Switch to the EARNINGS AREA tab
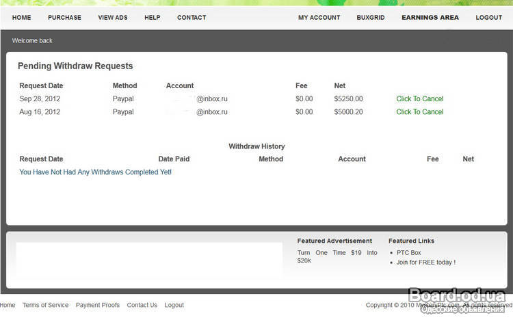Screen dimensions: 513x322 [x=430, y=18]
